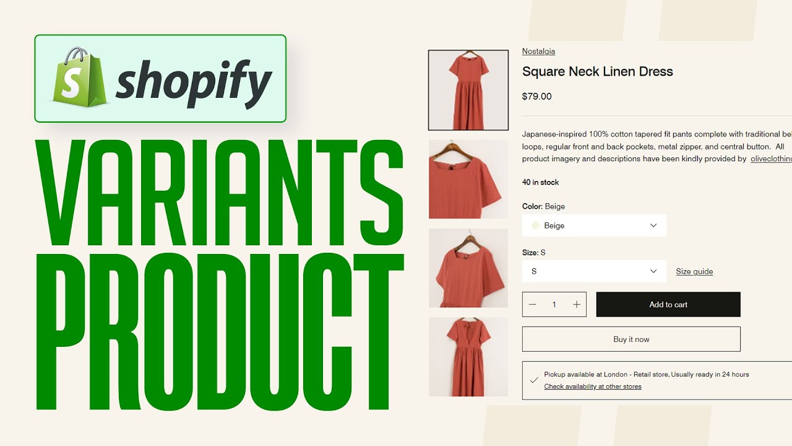Click the pickup availability checkmark icon
Viewport: 792px width, 446px height.
(x=534, y=380)
